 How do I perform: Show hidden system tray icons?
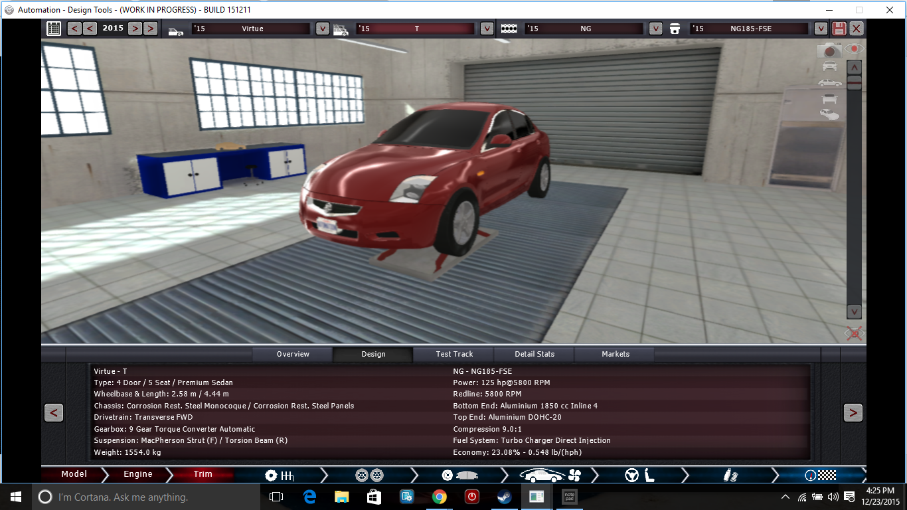[786, 497]
